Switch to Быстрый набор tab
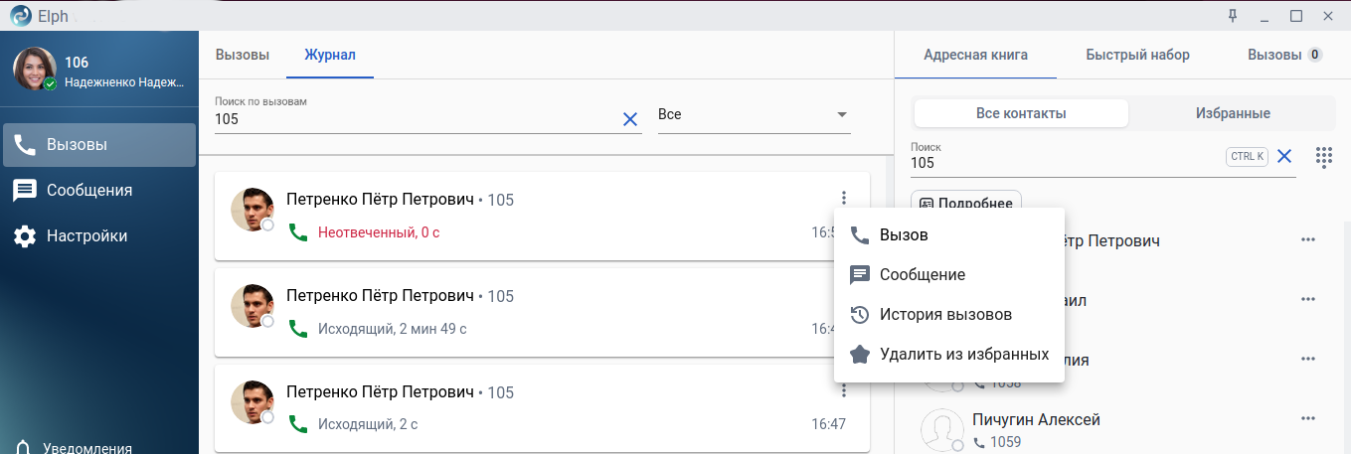This screenshot has height=454, width=1351. point(1137,55)
